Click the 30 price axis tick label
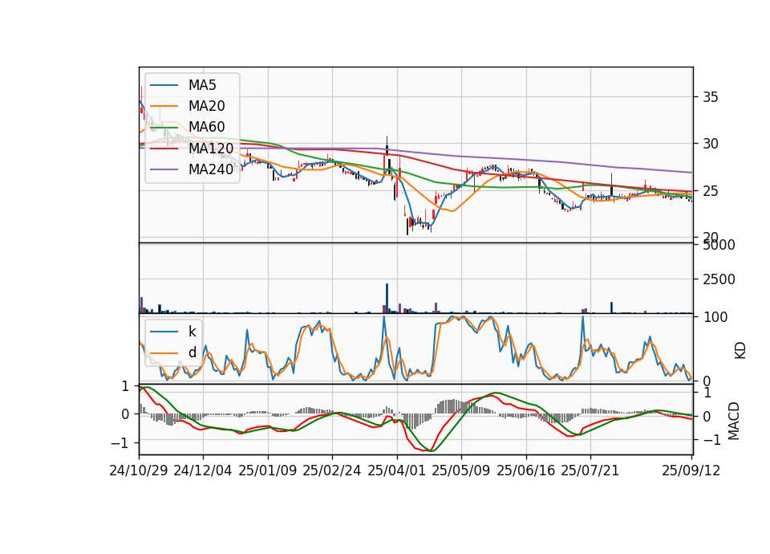 coord(711,144)
